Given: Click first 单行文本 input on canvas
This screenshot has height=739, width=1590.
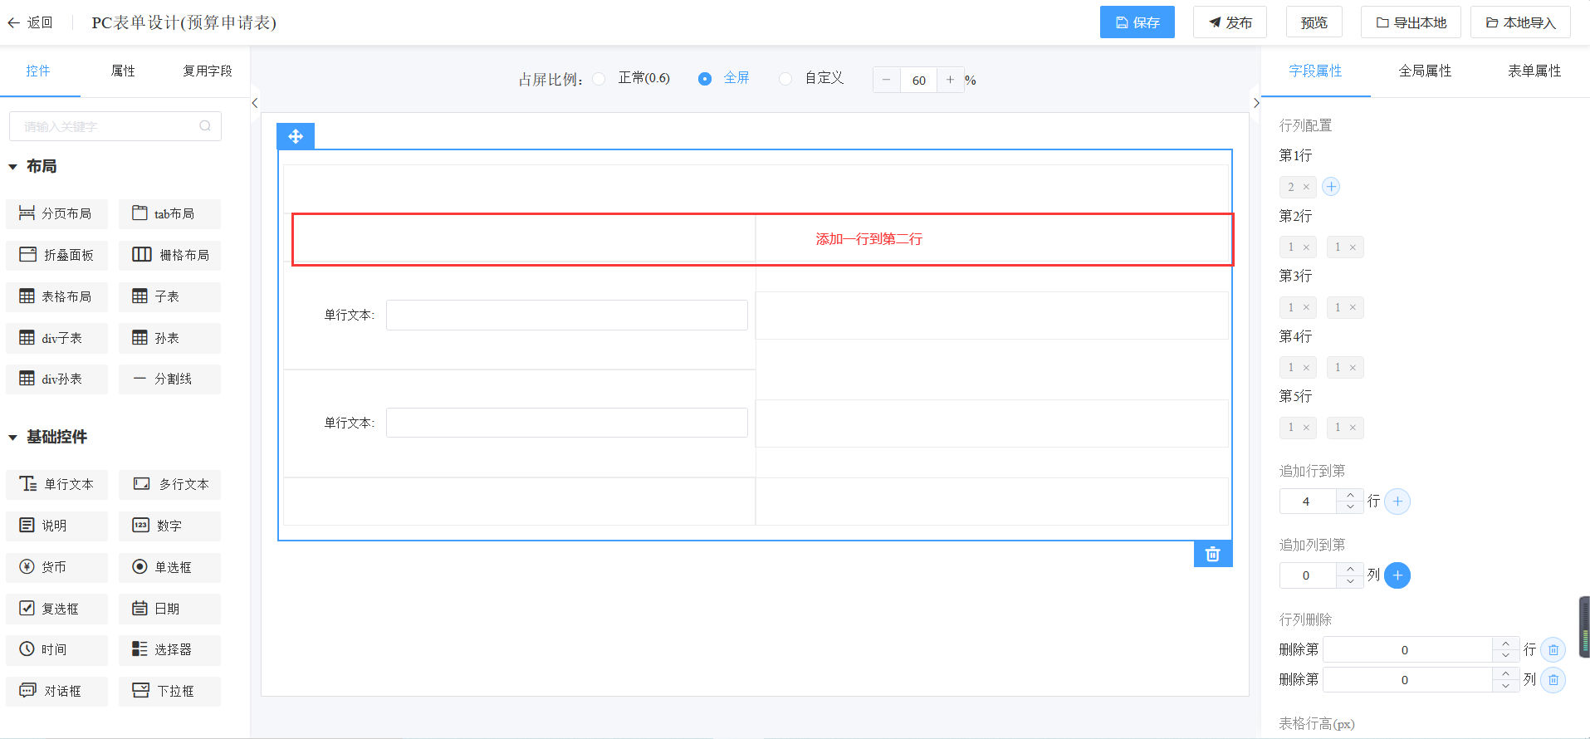Looking at the screenshot, I should pyautogui.click(x=567, y=315).
